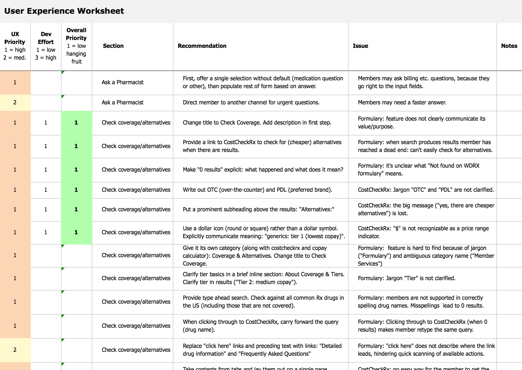Click the 'Change title to Check Coverage' recommendation
This screenshot has height=370, width=522.
click(257, 123)
